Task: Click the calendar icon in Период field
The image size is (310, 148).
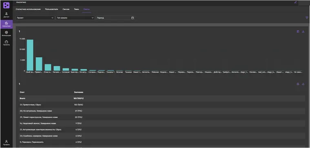Action: click(x=133, y=18)
